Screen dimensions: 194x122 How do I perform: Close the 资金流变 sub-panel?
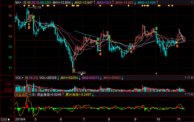tap(192, 94)
